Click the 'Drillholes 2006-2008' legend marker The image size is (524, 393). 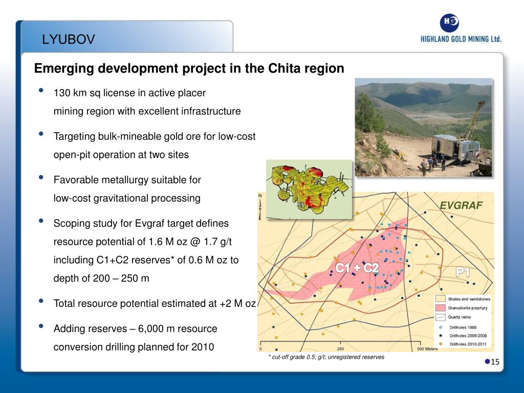[x=441, y=336]
